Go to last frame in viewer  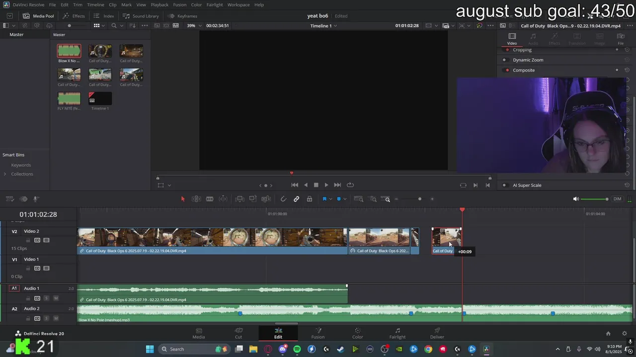pyautogui.click(x=337, y=185)
